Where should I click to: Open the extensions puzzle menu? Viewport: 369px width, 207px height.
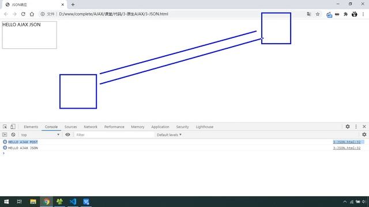[x=345, y=14]
